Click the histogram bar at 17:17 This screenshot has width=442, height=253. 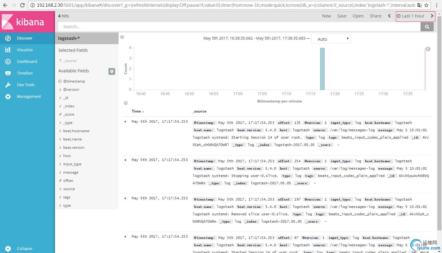click(322, 69)
